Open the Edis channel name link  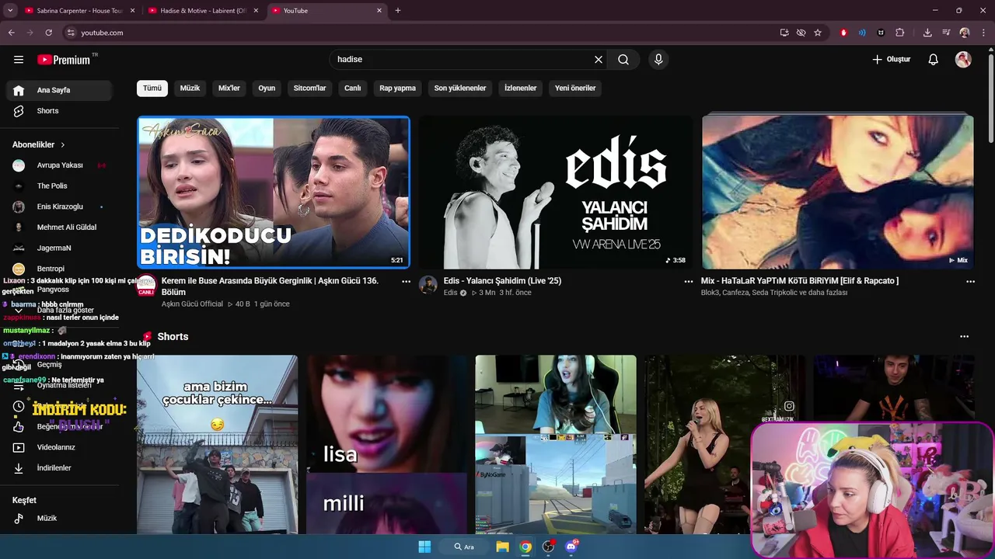(450, 293)
